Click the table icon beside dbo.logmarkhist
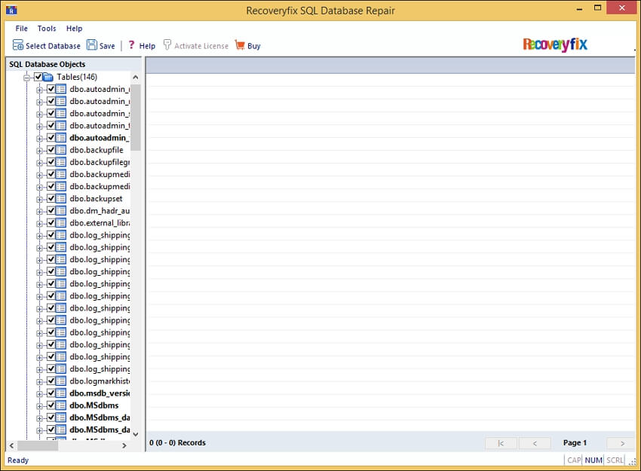Viewport: 641px width, 471px height. [61, 381]
